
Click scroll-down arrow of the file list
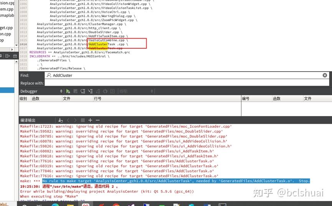[16, 45]
